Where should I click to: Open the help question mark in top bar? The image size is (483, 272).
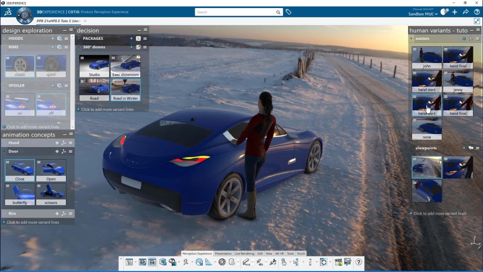[477, 12]
